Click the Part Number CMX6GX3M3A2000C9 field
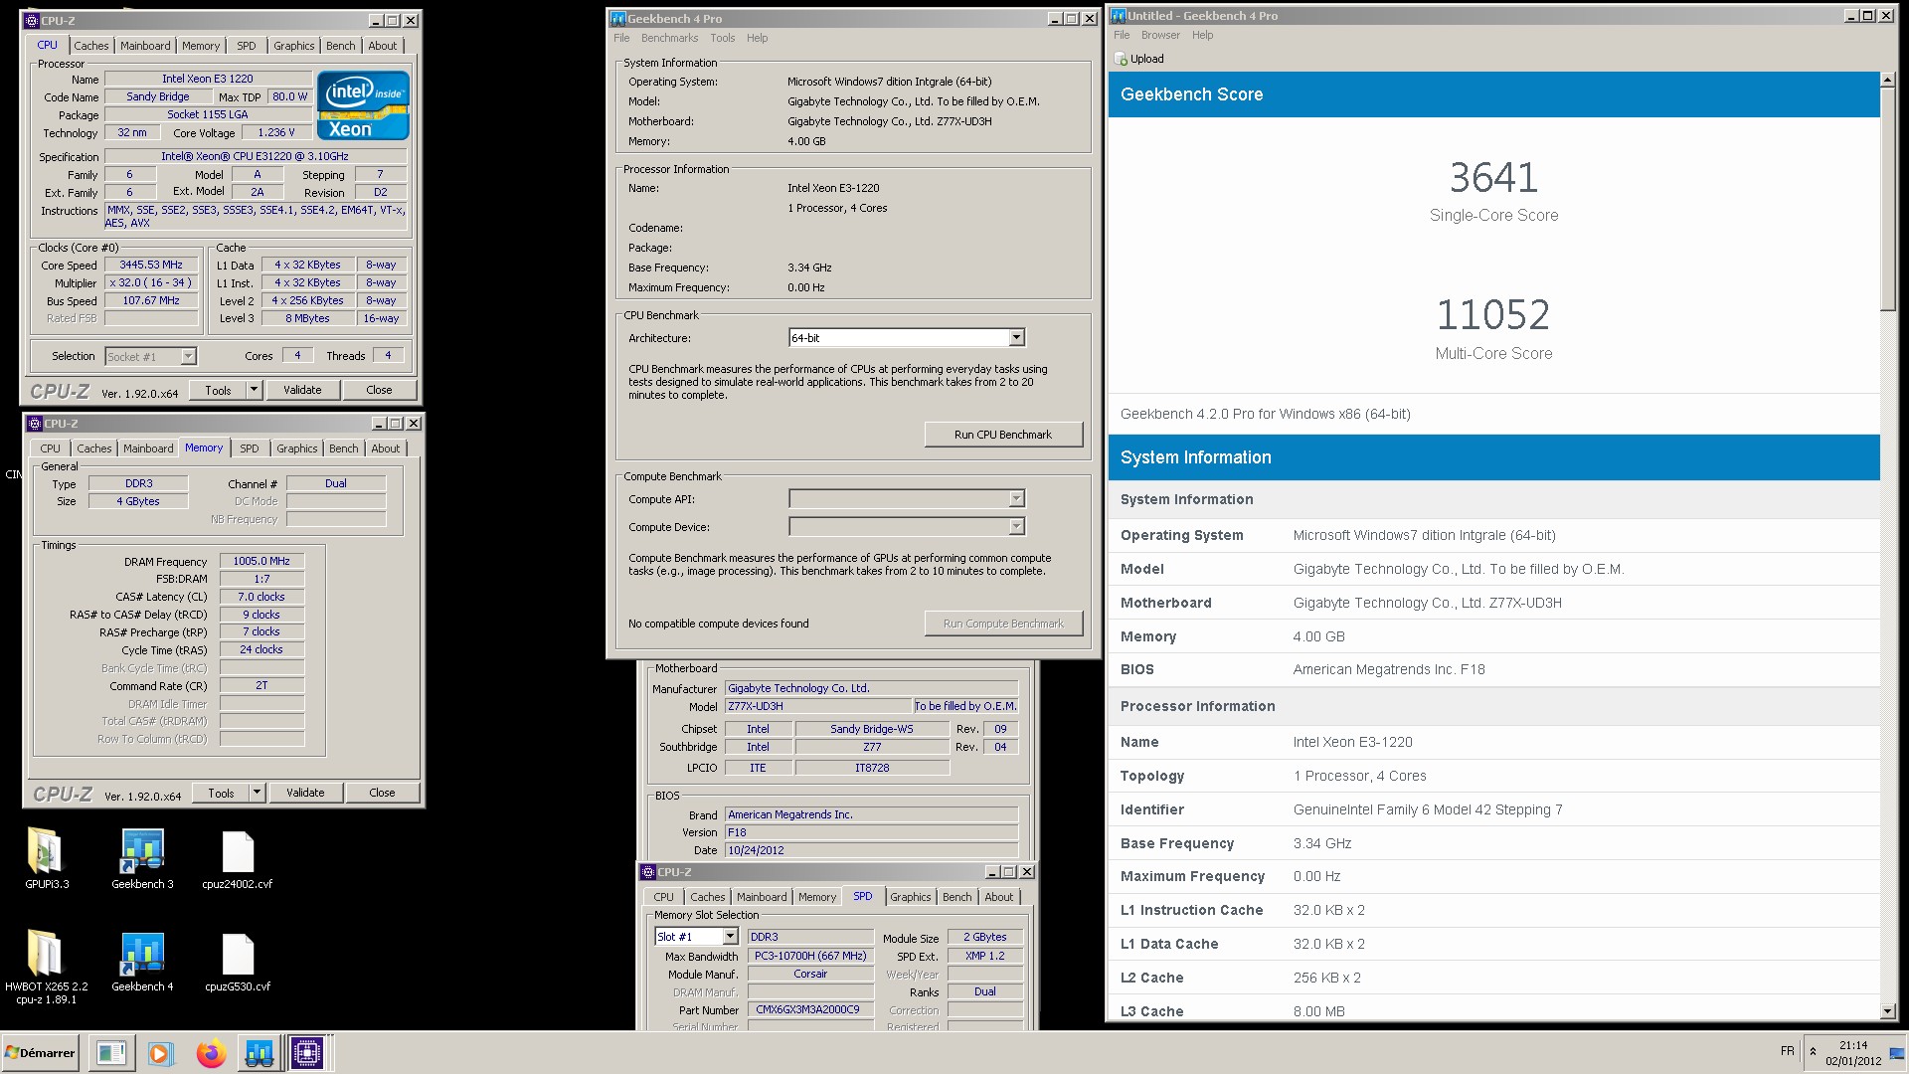 coord(809,1009)
